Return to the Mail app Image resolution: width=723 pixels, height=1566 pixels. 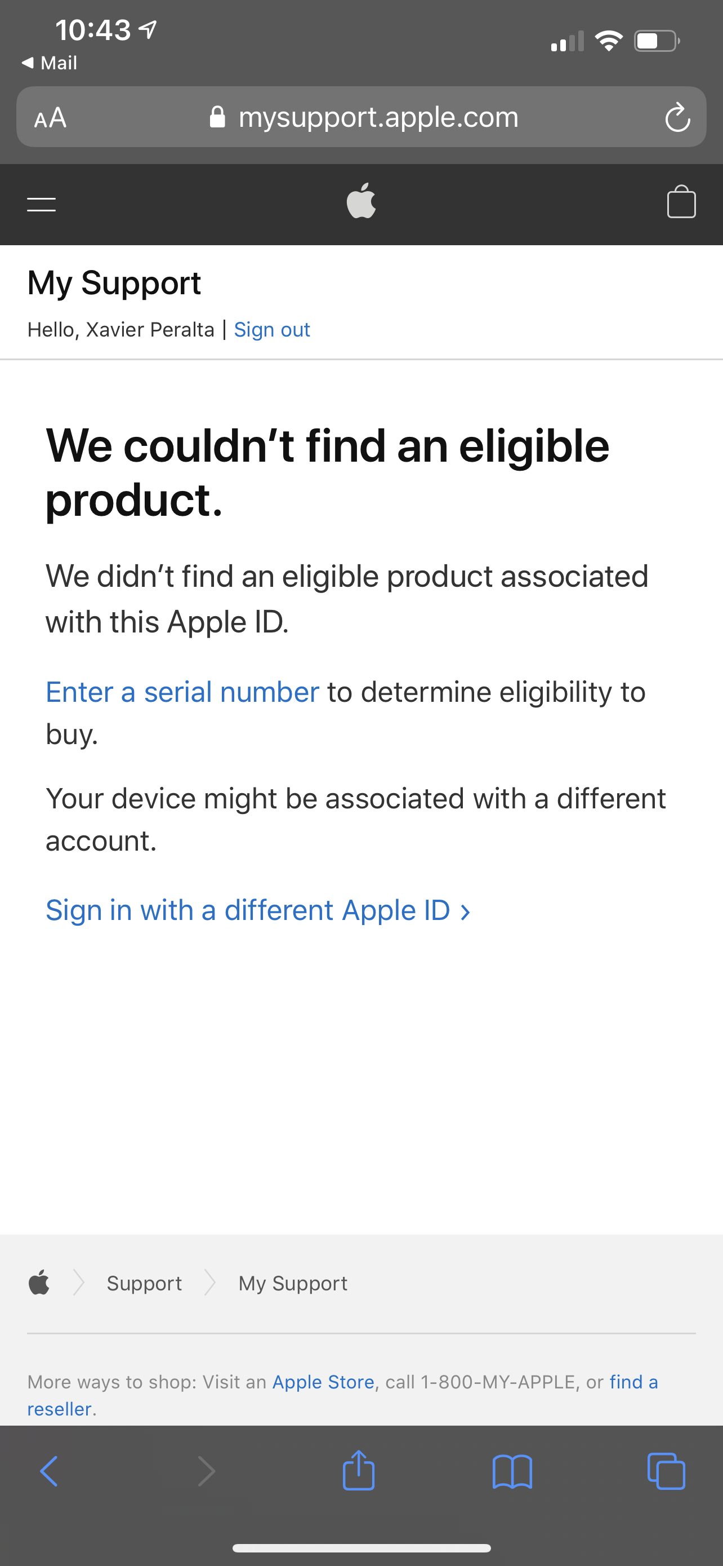click(49, 63)
